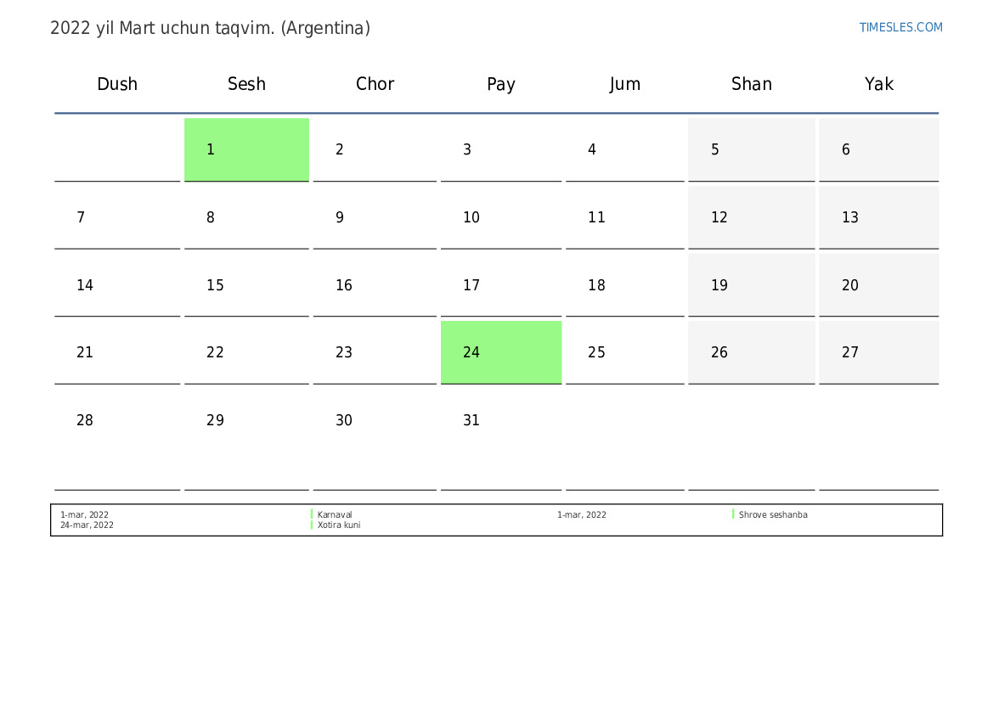The width and height of the screenshot is (993, 702).
Task: Click day 4 in the calendar
Action: click(x=625, y=149)
